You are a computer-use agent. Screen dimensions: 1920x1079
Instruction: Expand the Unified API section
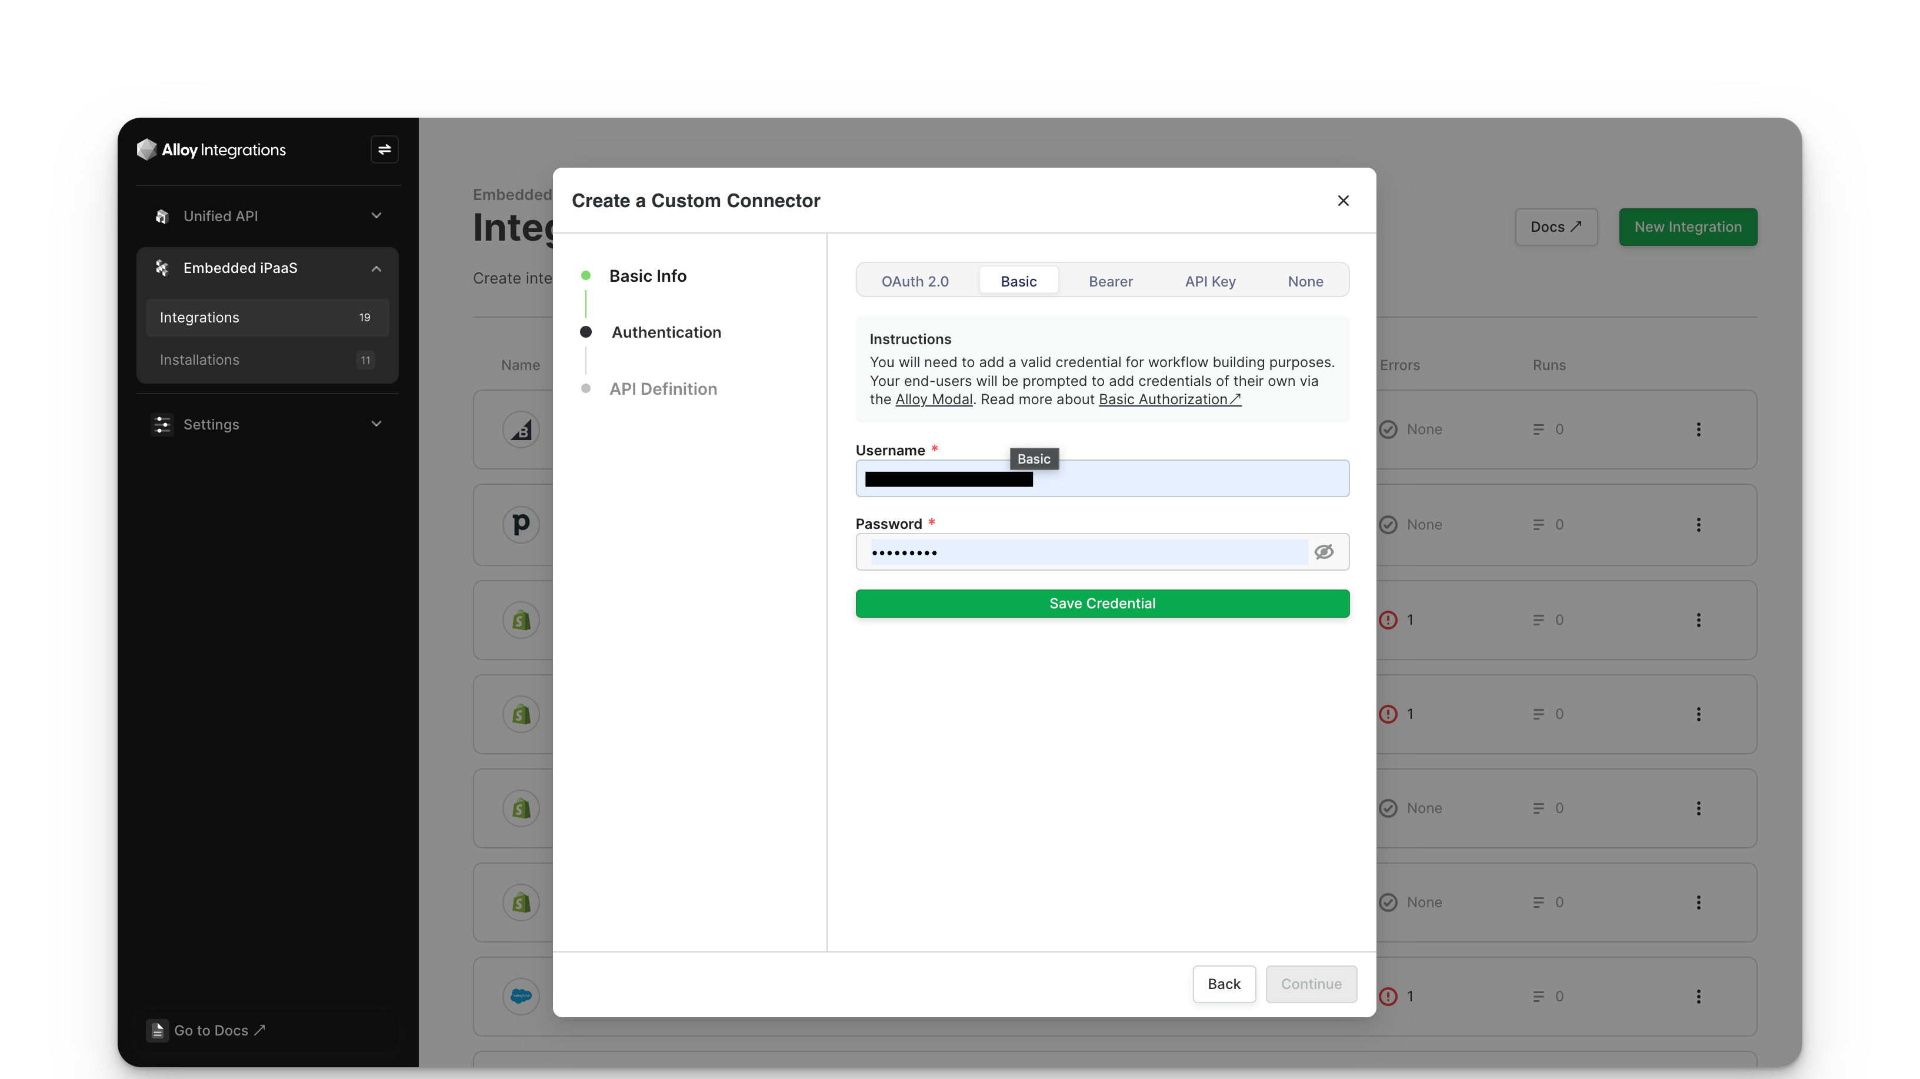click(376, 215)
